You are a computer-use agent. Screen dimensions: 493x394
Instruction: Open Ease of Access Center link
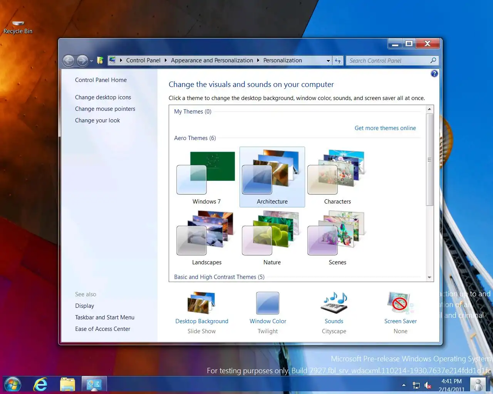pyautogui.click(x=102, y=329)
